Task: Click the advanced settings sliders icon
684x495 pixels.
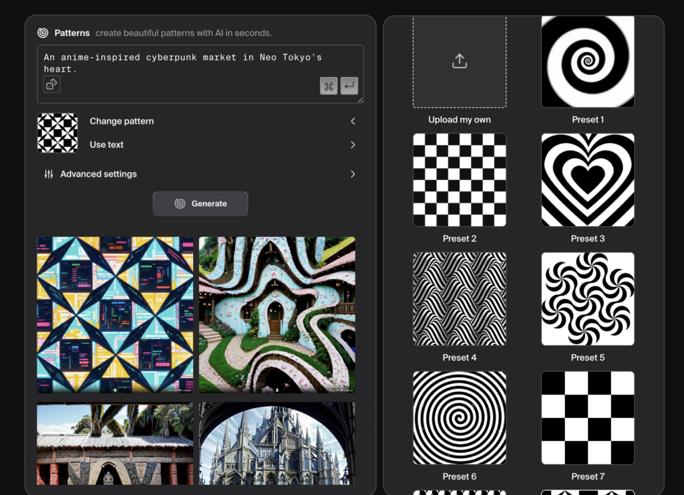Action: [x=49, y=175]
